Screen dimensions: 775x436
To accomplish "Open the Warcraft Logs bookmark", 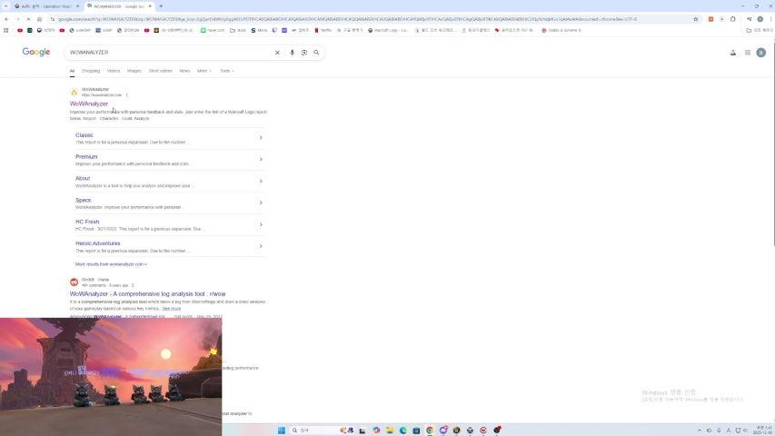I will [x=388, y=30].
